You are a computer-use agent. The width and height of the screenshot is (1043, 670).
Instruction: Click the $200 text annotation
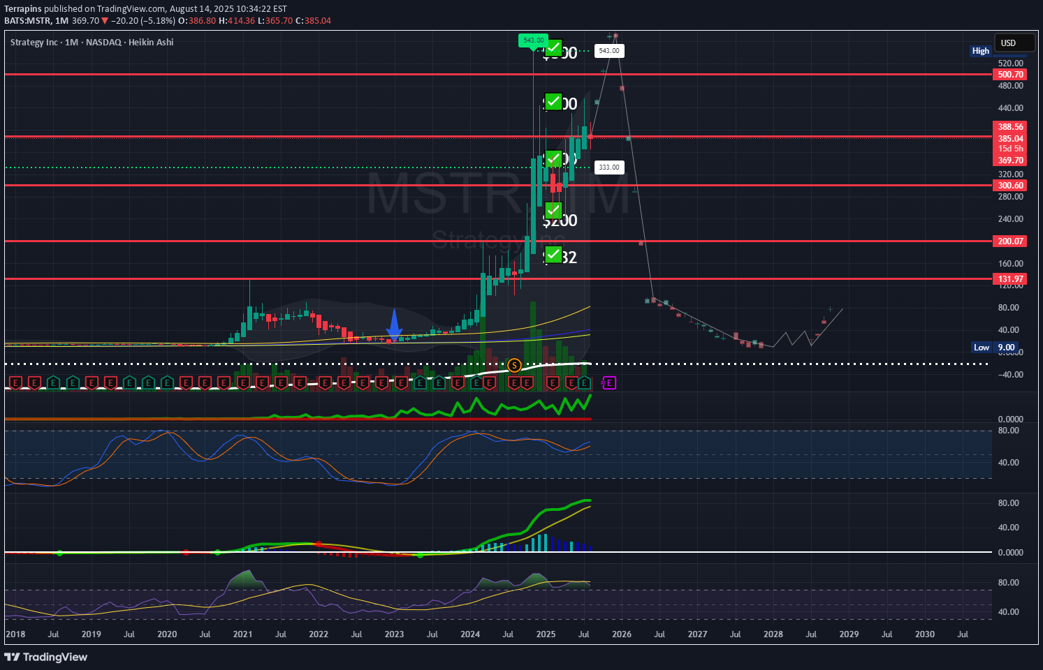tap(560, 221)
